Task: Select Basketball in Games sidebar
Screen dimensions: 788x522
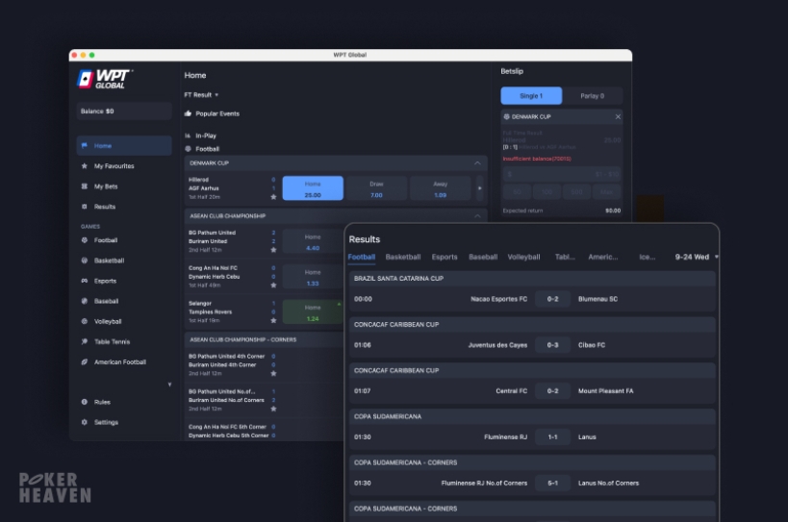Action: (109, 261)
